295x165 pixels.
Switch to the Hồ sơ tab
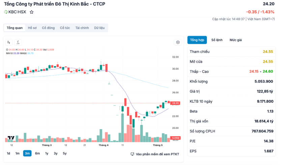pos(32,28)
